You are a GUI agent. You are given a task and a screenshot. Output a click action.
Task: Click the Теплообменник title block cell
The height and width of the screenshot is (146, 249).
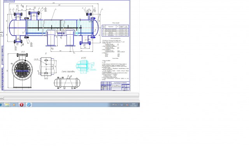pos(116,86)
